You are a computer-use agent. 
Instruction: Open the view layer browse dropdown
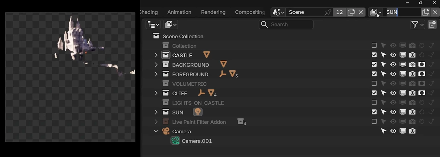click(x=376, y=12)
